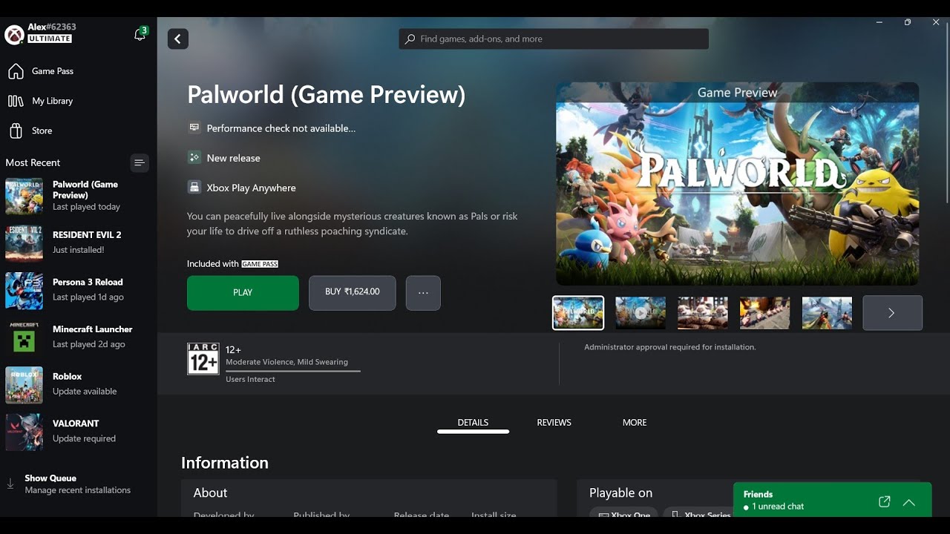The width and height of the screenshot is (950, 534).
Task: Click the 'About' heading
Action: [x=210, y=492]
